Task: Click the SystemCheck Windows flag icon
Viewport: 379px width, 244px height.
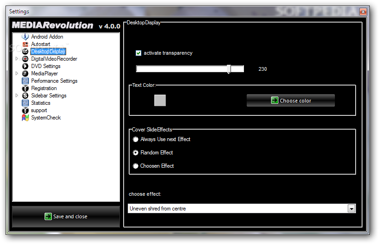Action: 25,118
